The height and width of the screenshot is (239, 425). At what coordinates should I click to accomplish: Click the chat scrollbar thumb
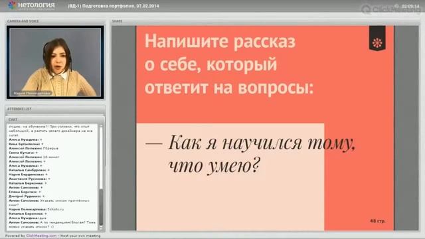click(101, 207)
